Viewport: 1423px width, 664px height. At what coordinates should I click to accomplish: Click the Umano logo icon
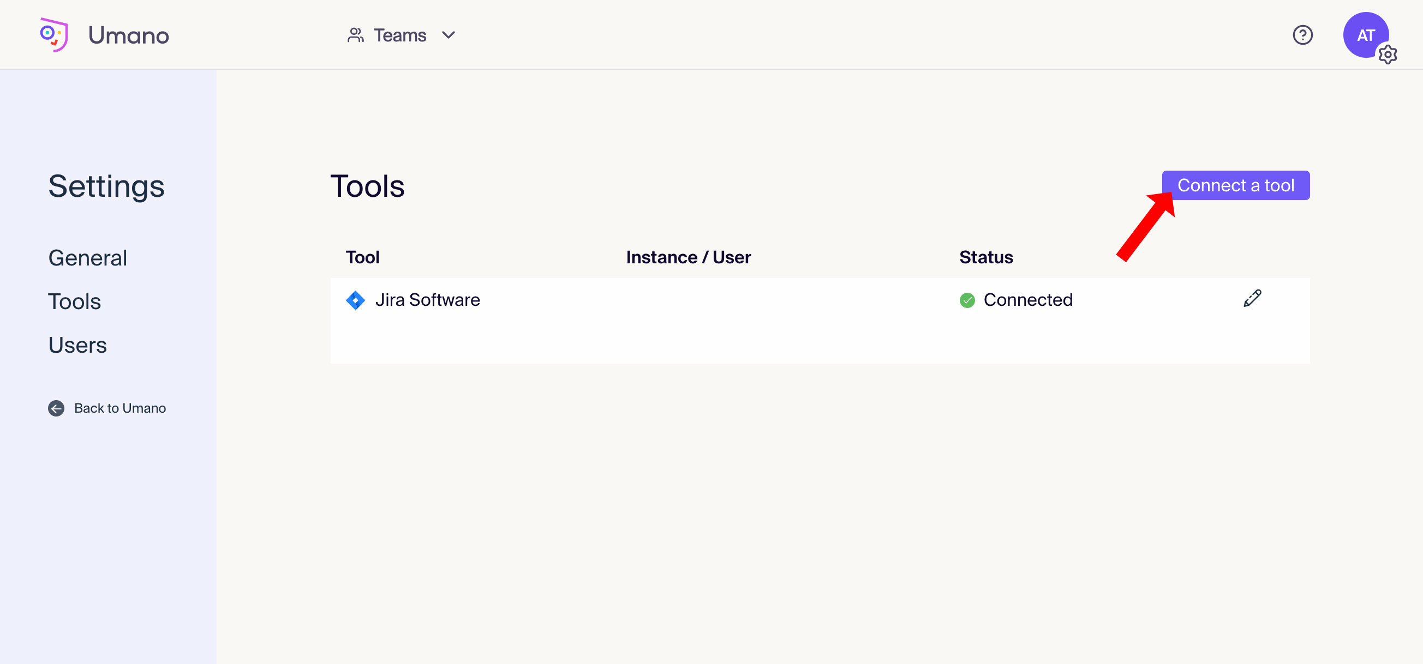53,34
